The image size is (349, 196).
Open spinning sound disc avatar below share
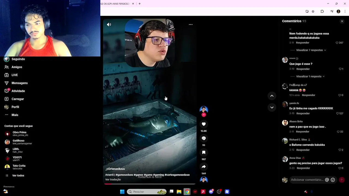[204, 180]
